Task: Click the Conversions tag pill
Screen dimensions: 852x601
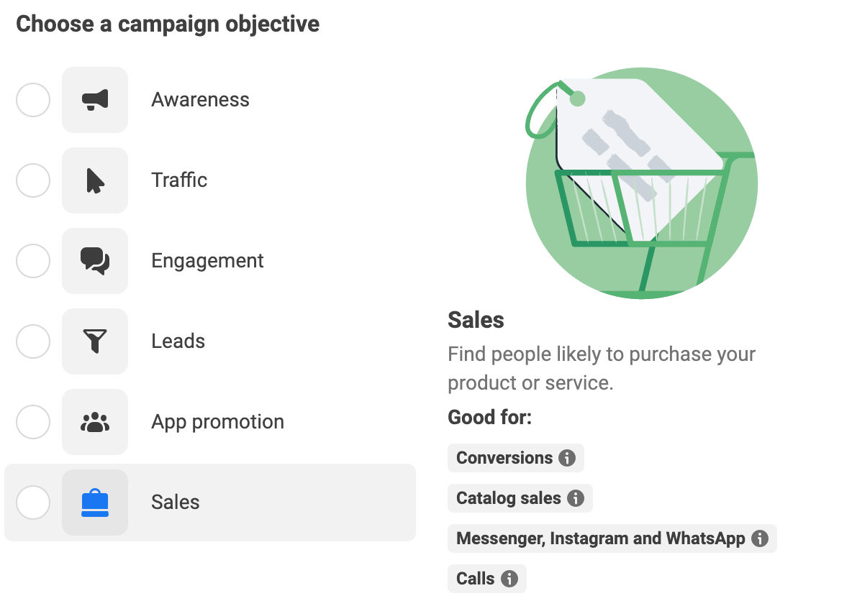Action: click(x=516, y=457)
